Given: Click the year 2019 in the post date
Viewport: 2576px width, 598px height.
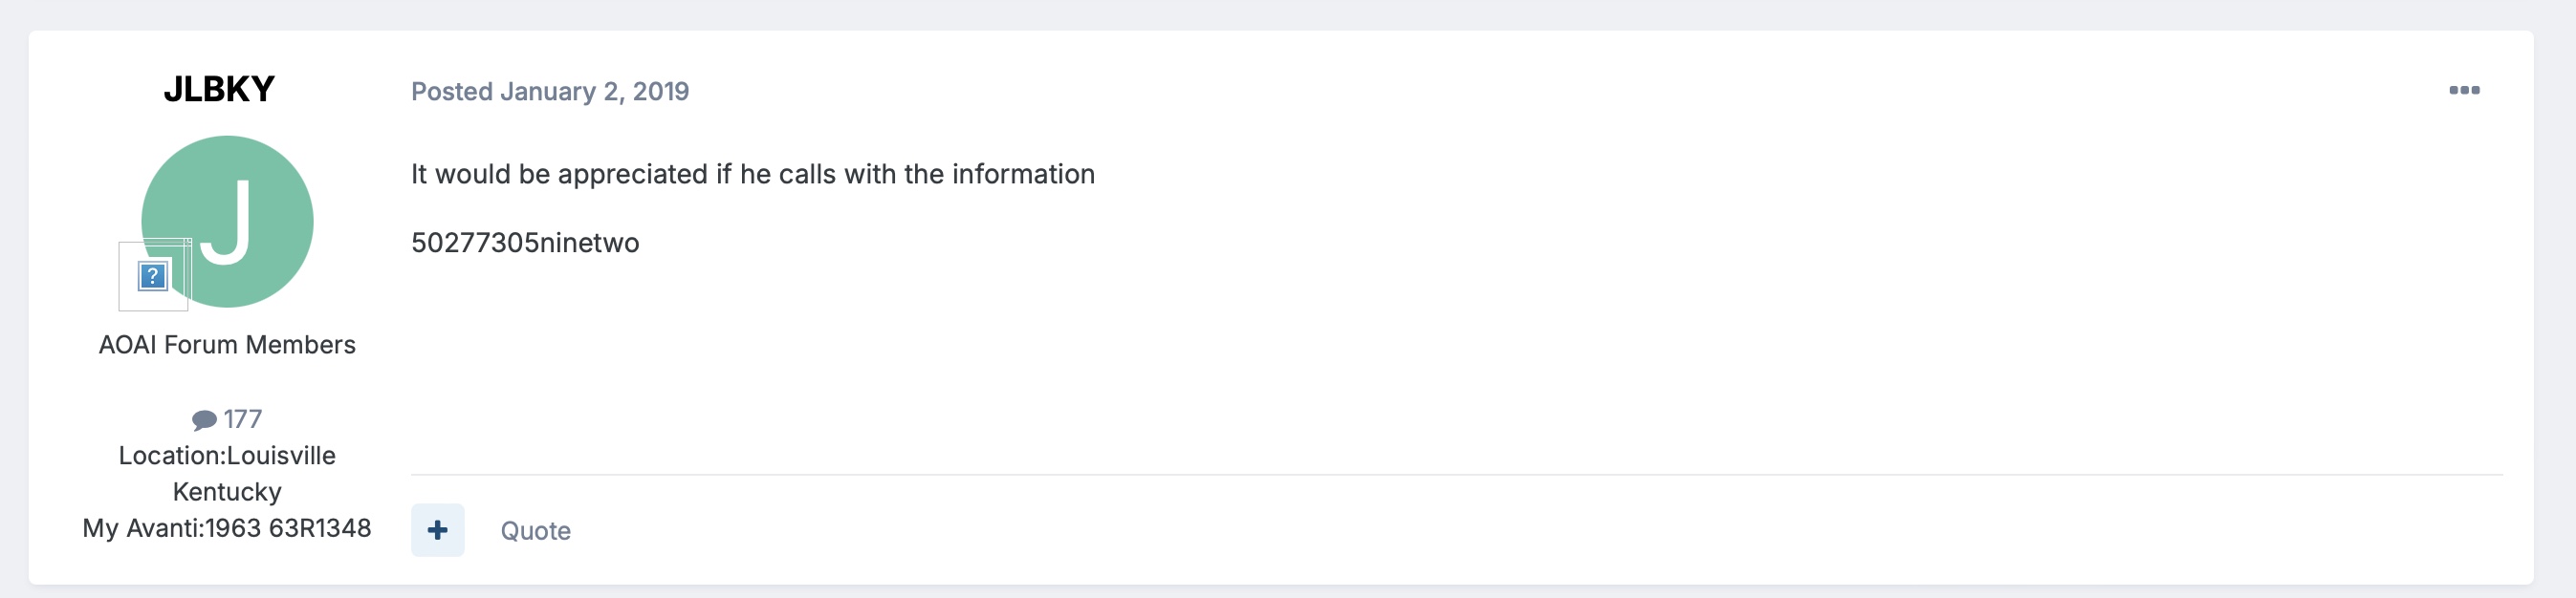Looking at the screenshot, I should [x=661, y=92].
